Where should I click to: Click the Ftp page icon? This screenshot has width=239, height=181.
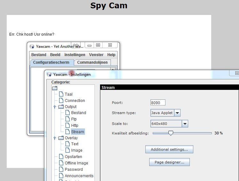[67, 119]
